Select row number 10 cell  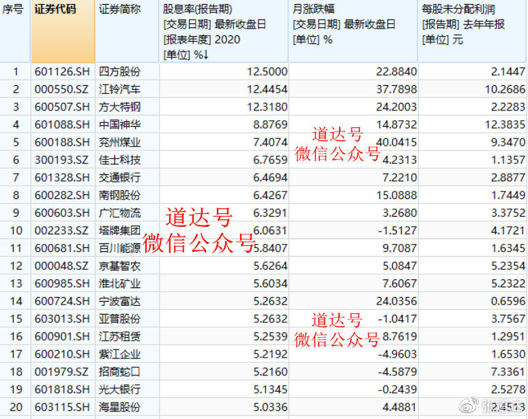[16, 231]
